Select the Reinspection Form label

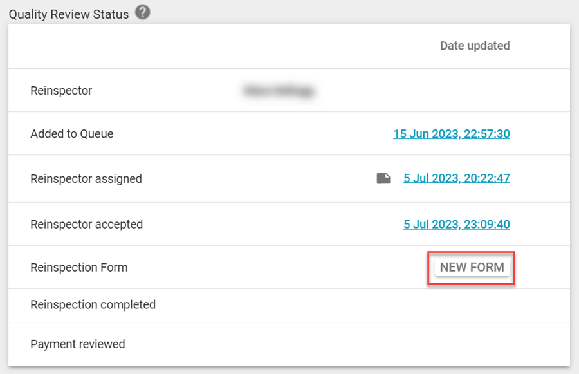[x=78, y=267]
